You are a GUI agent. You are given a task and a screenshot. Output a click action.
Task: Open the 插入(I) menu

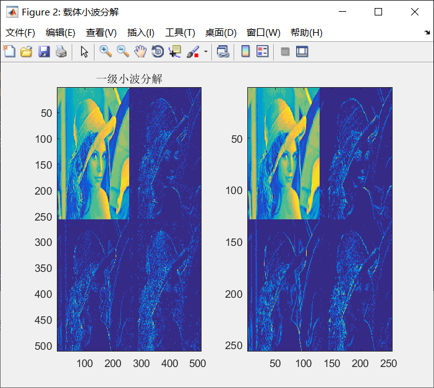tap(140, 33)
